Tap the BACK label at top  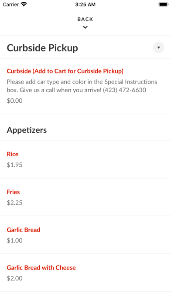click(x=85, y=19)
